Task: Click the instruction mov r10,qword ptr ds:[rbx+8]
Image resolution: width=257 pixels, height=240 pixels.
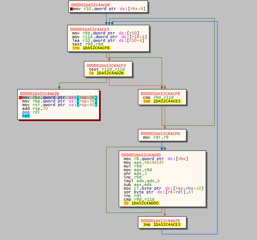Action: [109, 9]
